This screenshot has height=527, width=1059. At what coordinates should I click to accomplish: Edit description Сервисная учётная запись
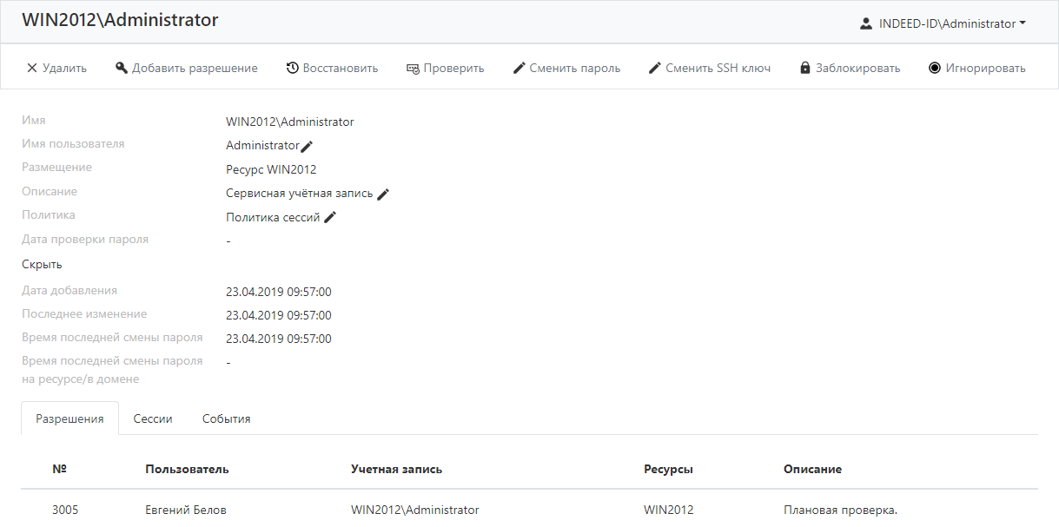tap(383, 194)
